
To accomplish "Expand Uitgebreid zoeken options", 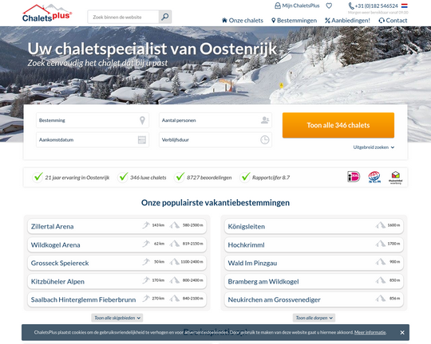I will [374, 147].
